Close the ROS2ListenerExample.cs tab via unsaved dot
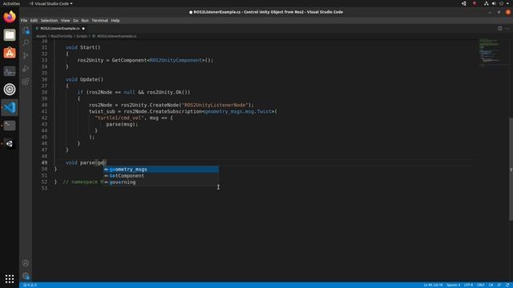The width and height of the screenshot is (513, 288). click(83, 29)
